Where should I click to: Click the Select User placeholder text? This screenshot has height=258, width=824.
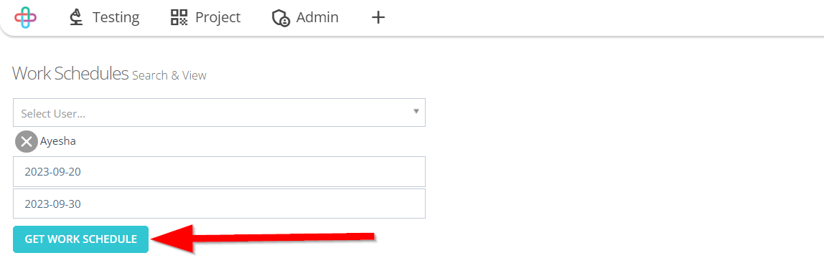53,113
